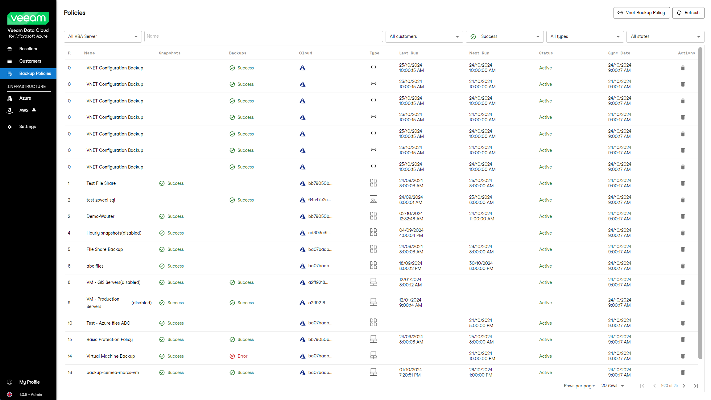This screenshot has height=400, width=711.
Task: Click the Name search field
Action: (x=263, y=36)
